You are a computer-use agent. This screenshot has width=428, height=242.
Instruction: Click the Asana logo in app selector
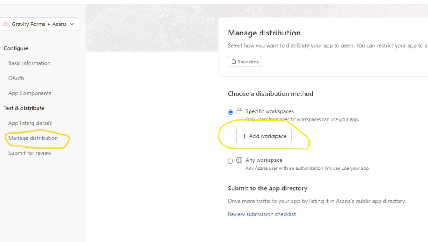coord(6,24)
